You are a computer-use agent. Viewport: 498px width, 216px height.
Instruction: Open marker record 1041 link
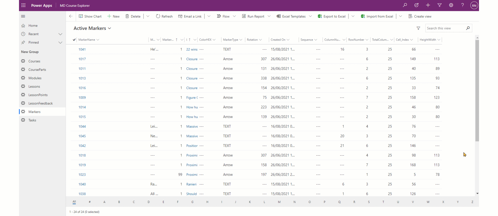pyautogui.click(x=82, y=49)
